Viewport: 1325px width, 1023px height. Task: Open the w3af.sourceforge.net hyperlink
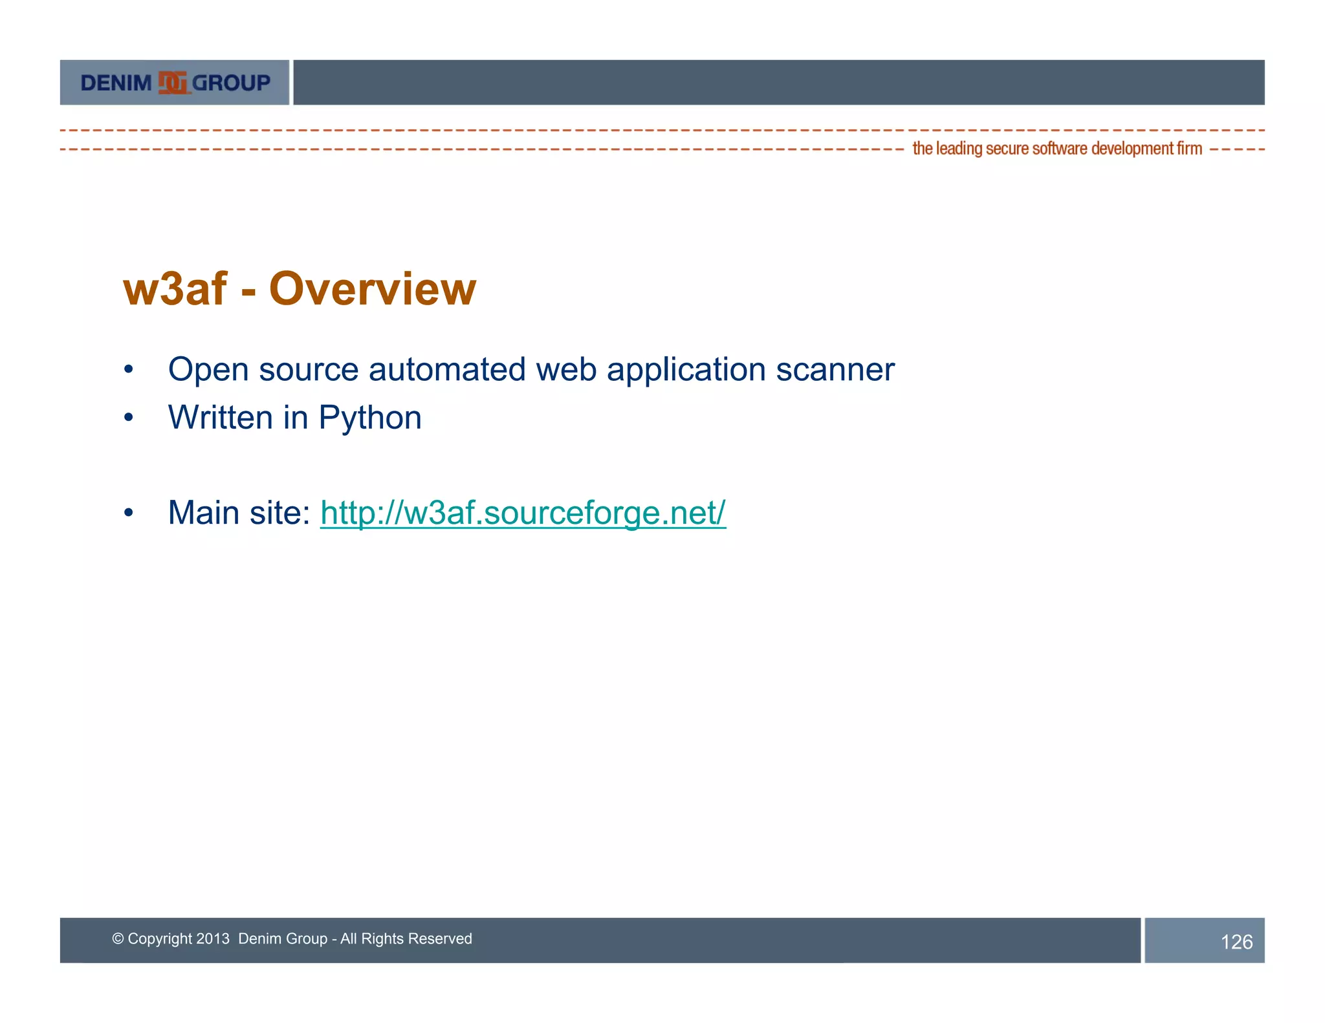pyautogui.click(x=523, y=513)
